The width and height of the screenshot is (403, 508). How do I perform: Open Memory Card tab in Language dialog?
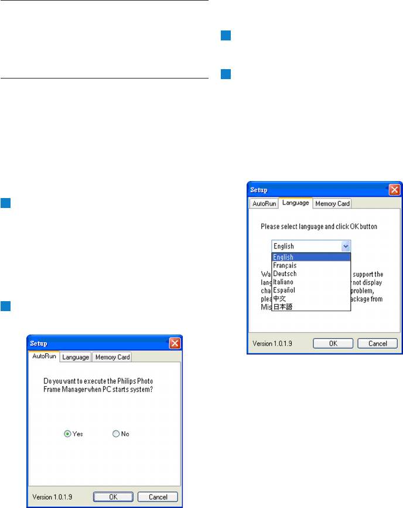click(x=332, y=204)
